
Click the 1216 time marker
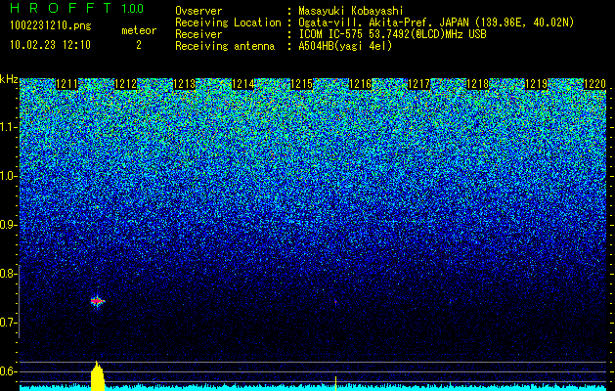[x=360, y=84]
